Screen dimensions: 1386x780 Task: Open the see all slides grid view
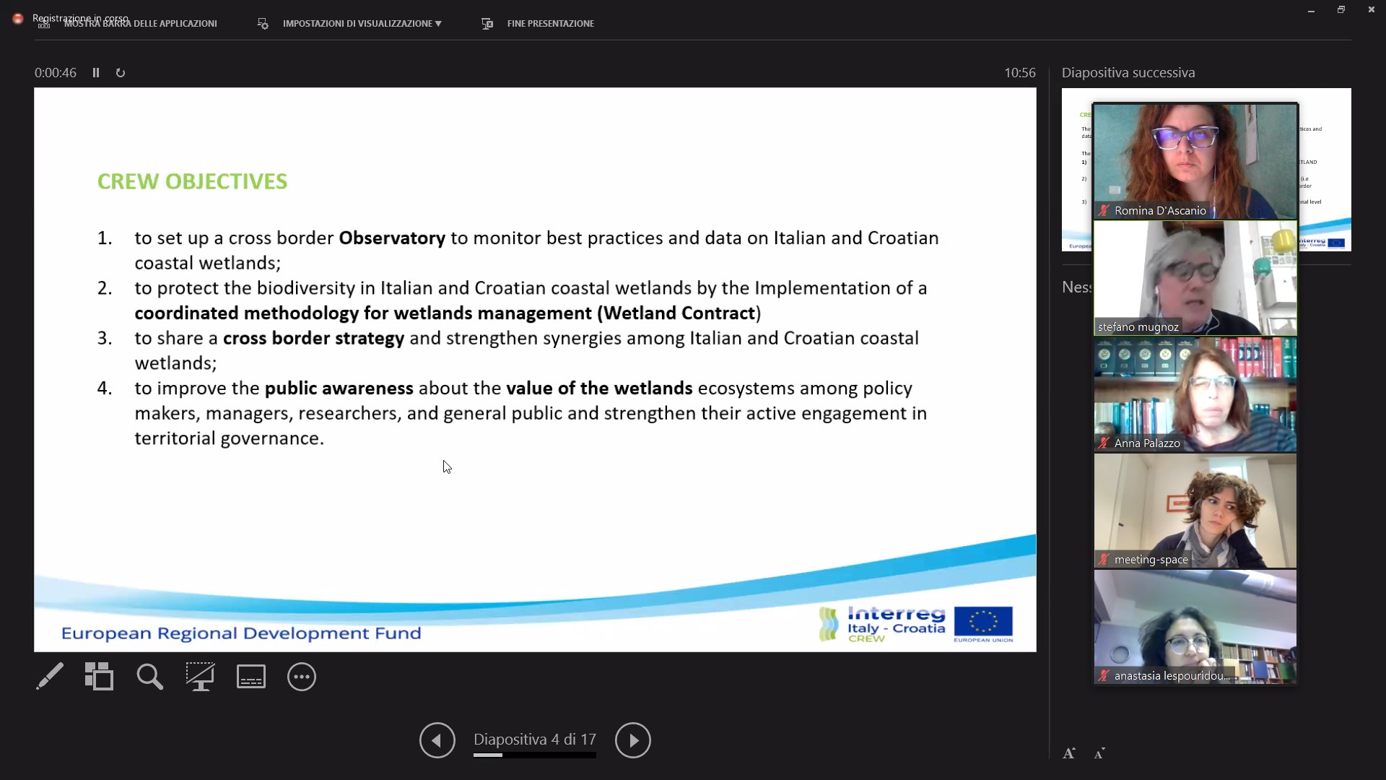tap(99, 677)
